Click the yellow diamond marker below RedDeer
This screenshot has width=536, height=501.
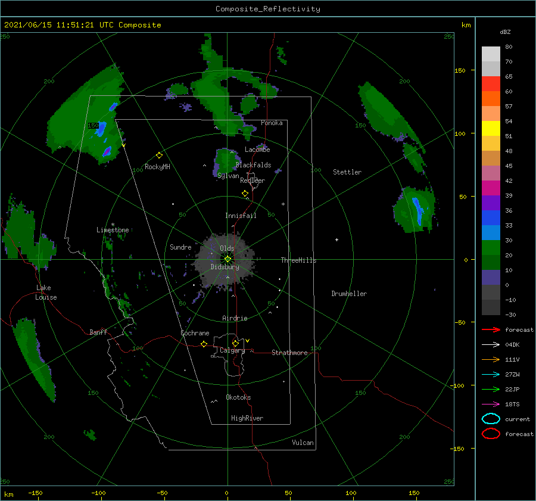(245, 194)
